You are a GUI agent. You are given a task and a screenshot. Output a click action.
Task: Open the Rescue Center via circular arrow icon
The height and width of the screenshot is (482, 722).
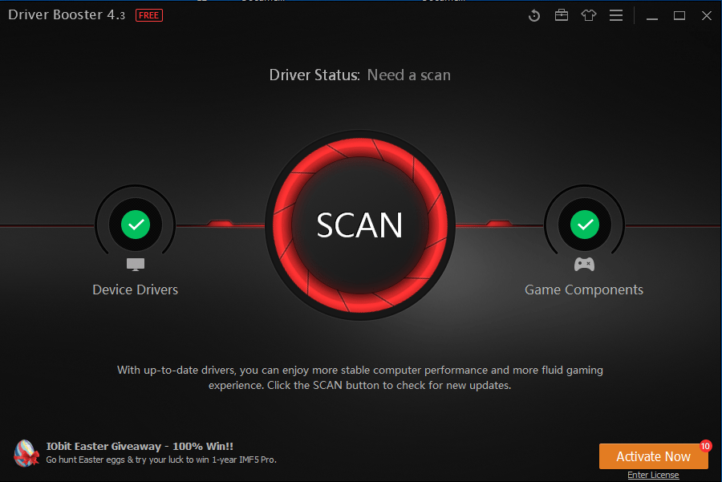coord(534,14)
